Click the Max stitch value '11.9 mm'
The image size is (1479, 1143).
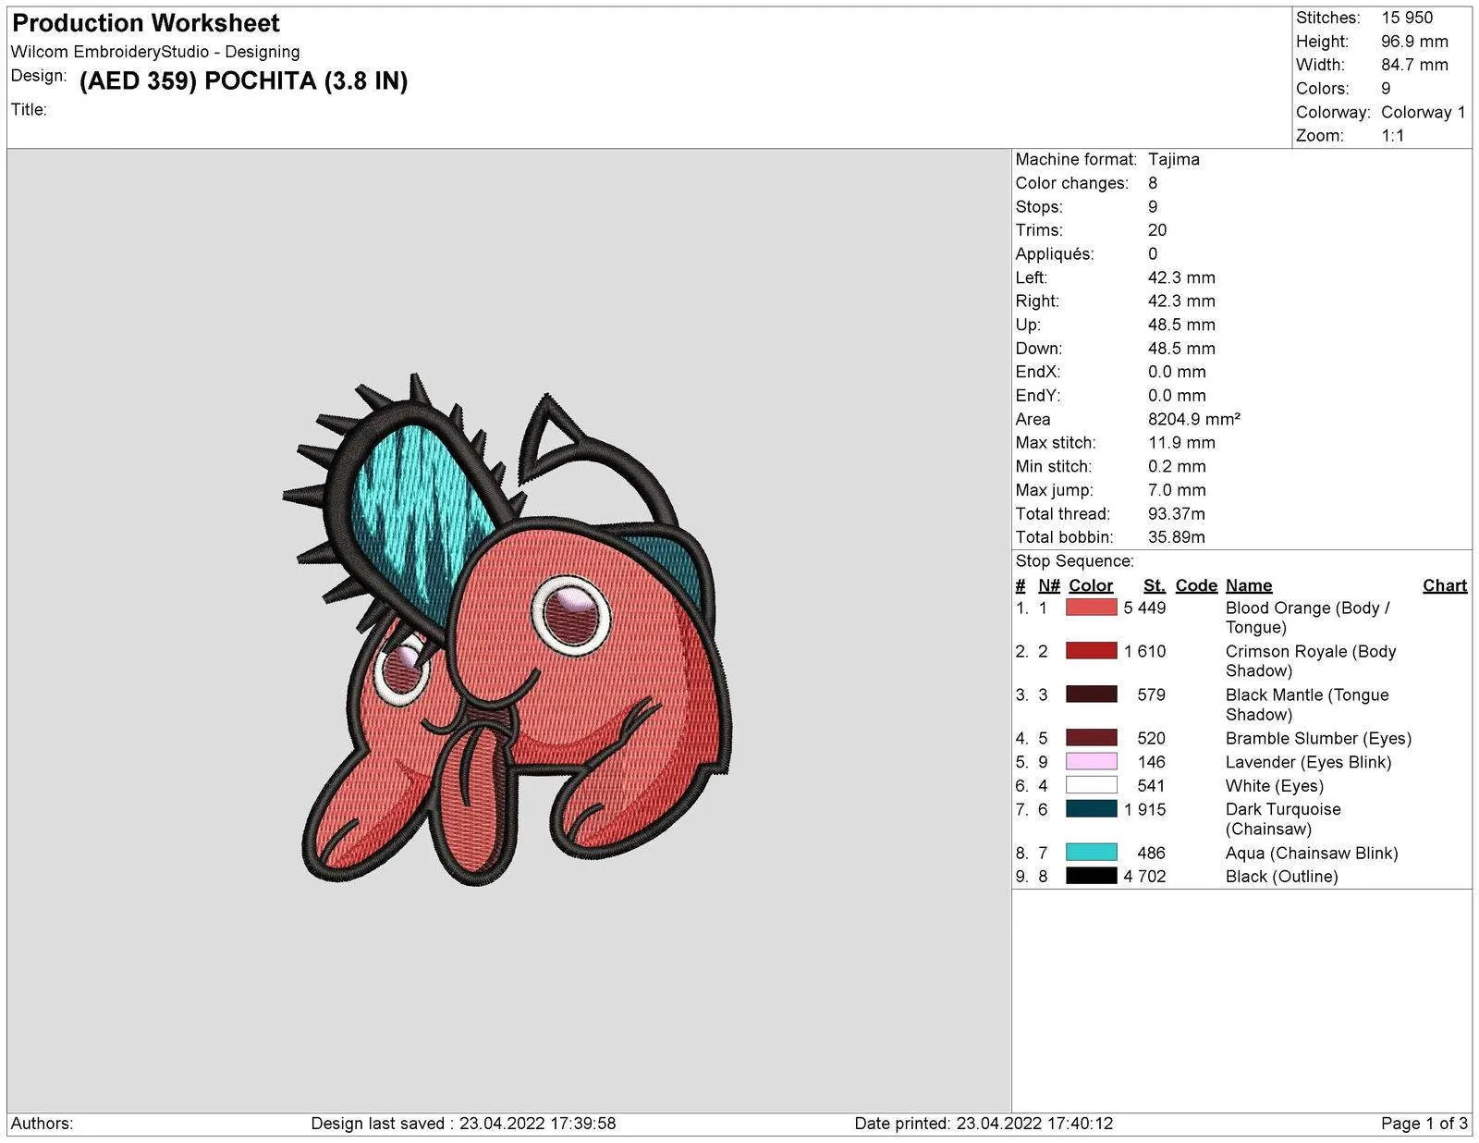[x=1181, y=443]
